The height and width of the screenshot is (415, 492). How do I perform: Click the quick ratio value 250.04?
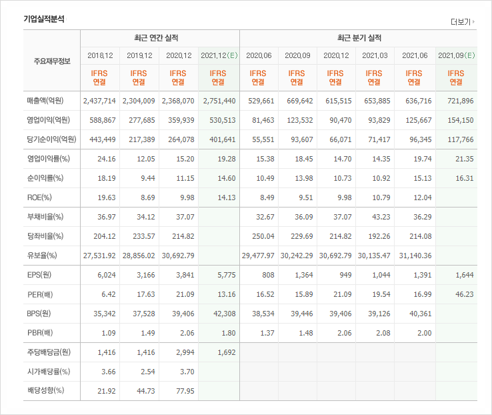tap(263, 236)
